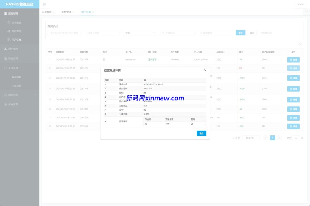Click the 清空 clear button
Viewport: 310px width, 206px height.
(x=252, y=32)
